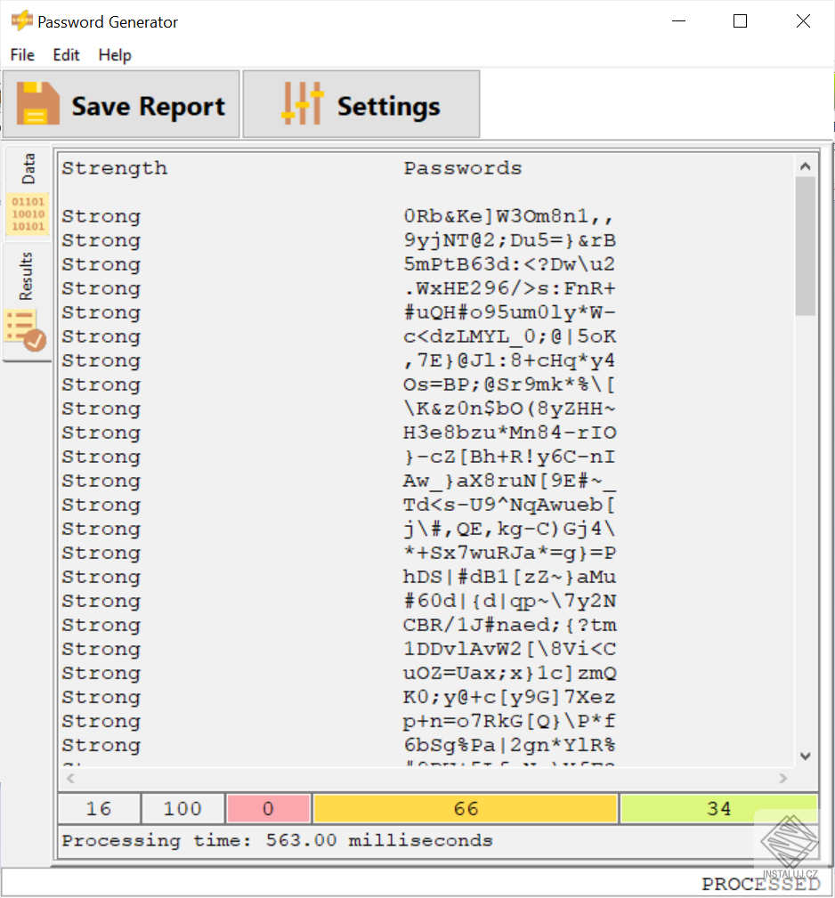835x898 pixels.
Task: Select password p+n=o7RkG[Q}\P*f
Action: click(509, 722)
